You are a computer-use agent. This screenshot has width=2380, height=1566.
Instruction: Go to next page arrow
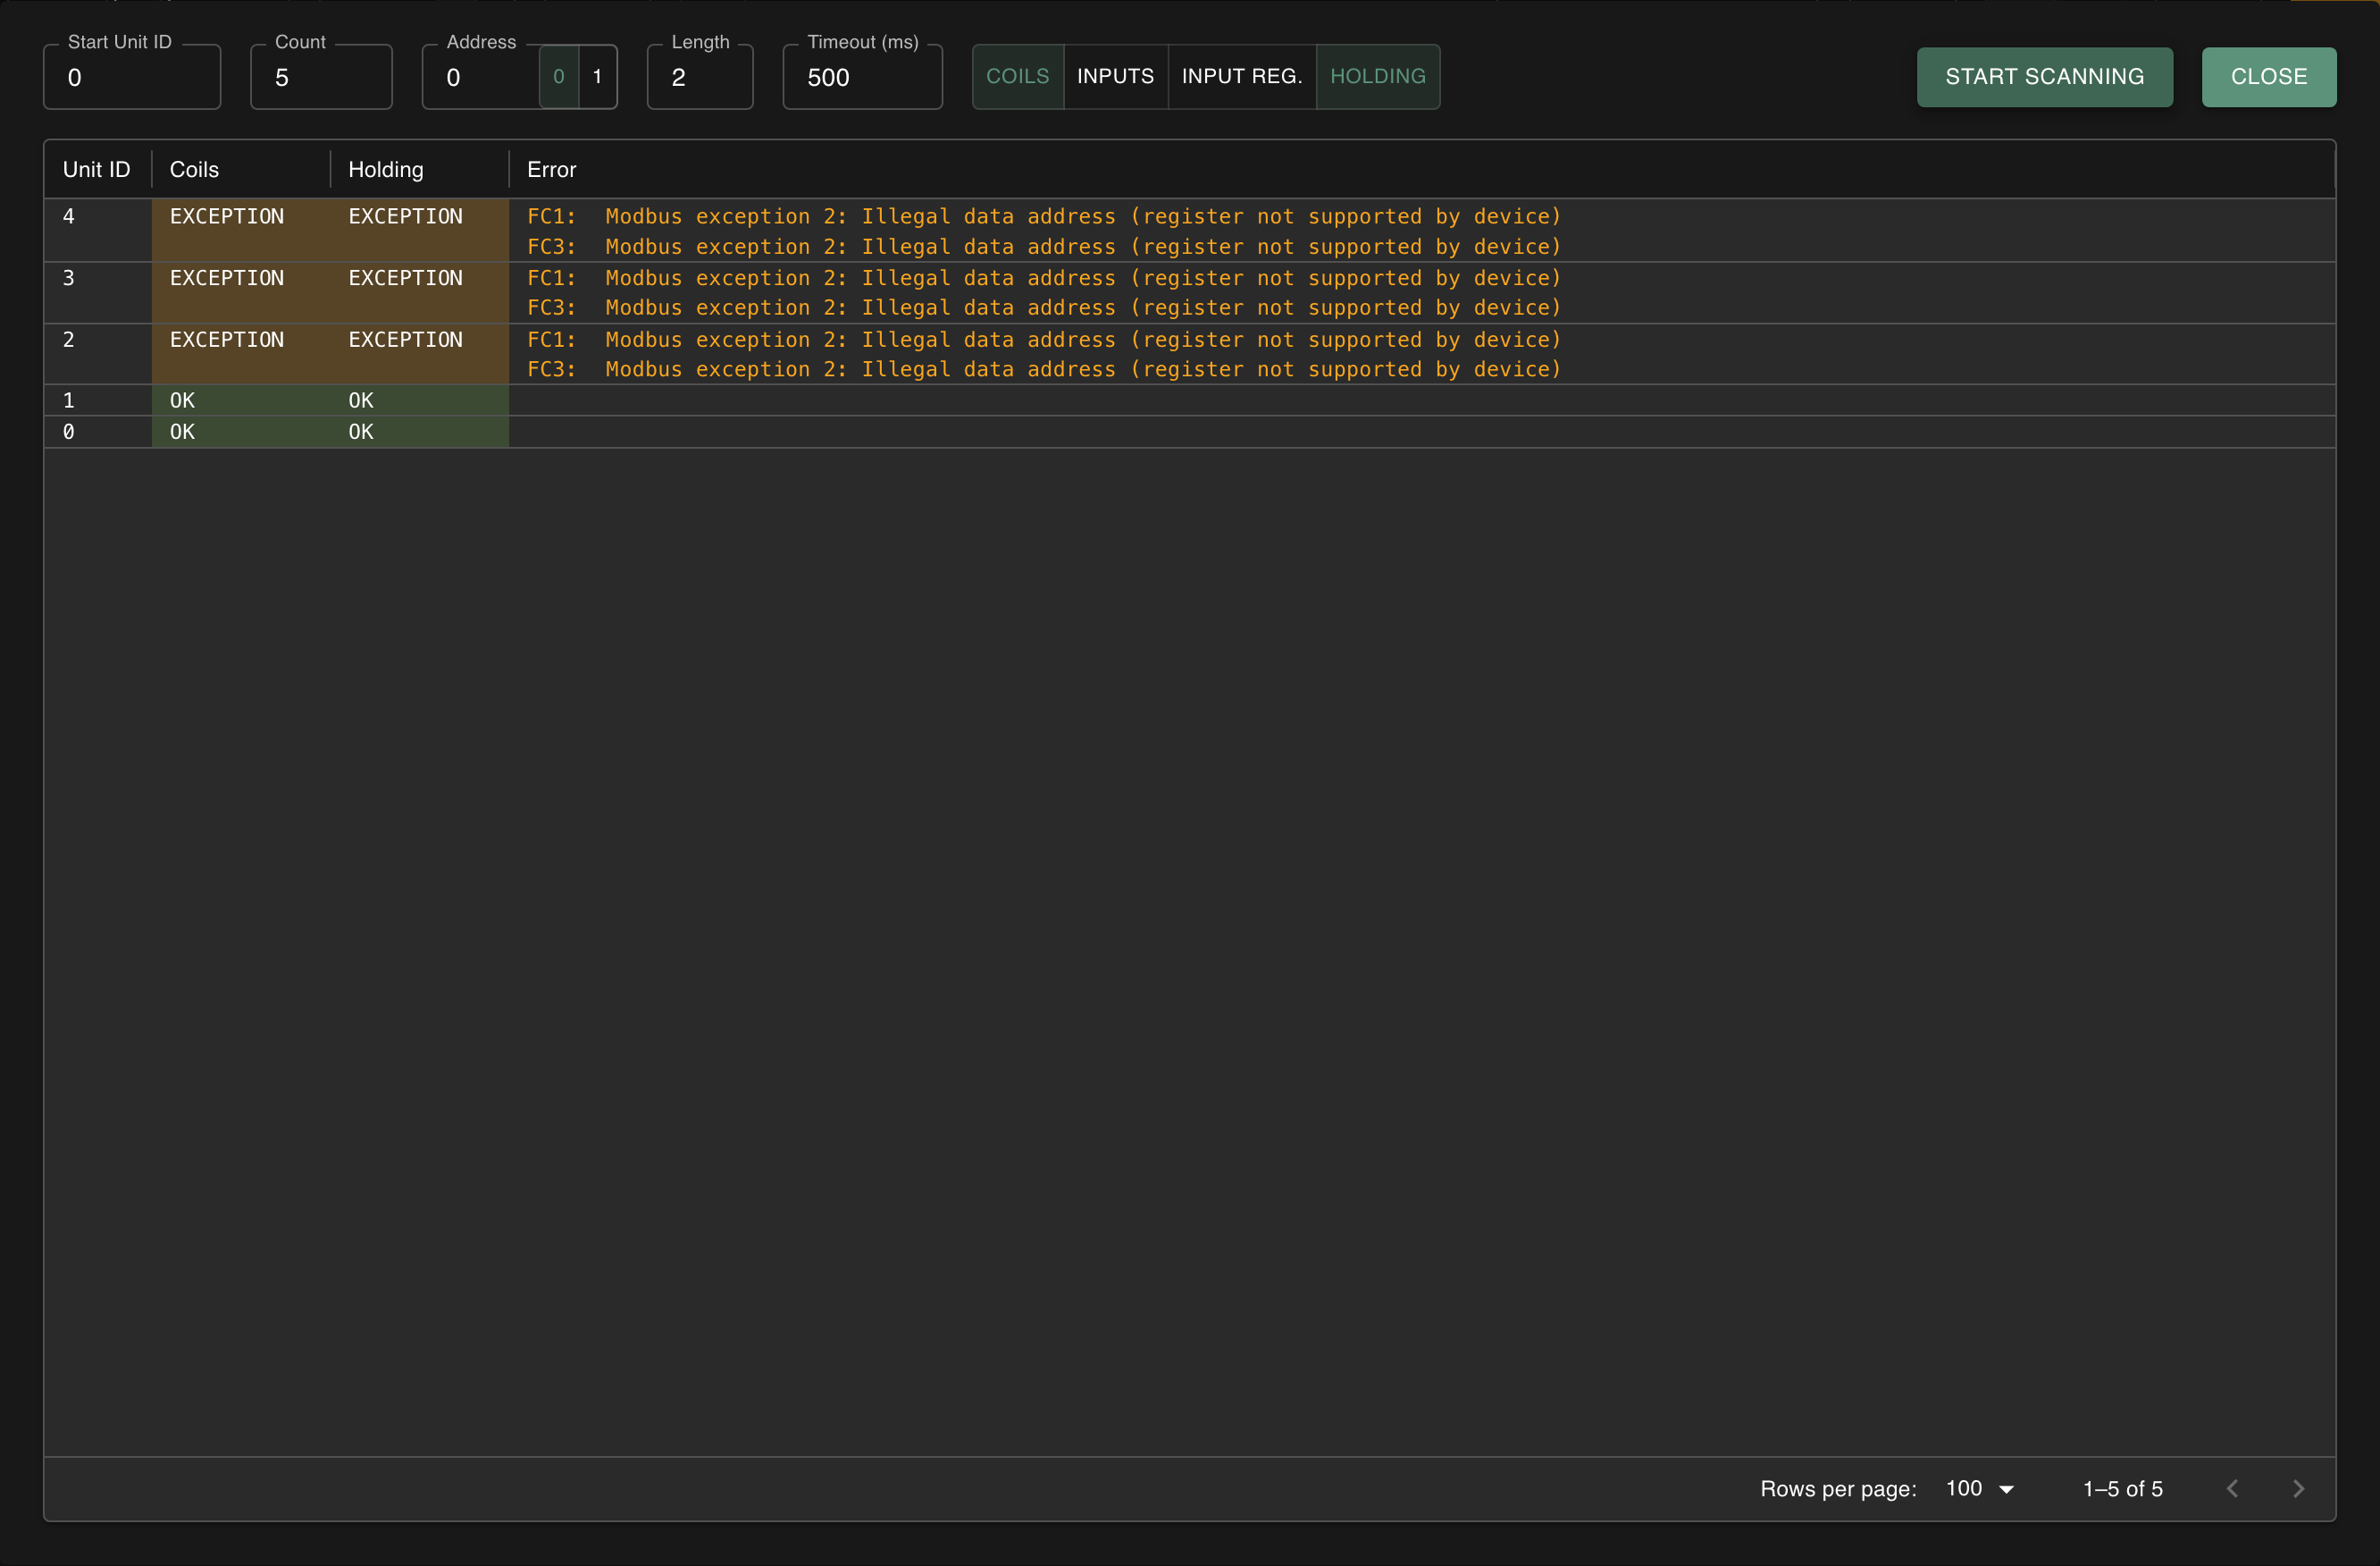(x=2298, y=1489)
